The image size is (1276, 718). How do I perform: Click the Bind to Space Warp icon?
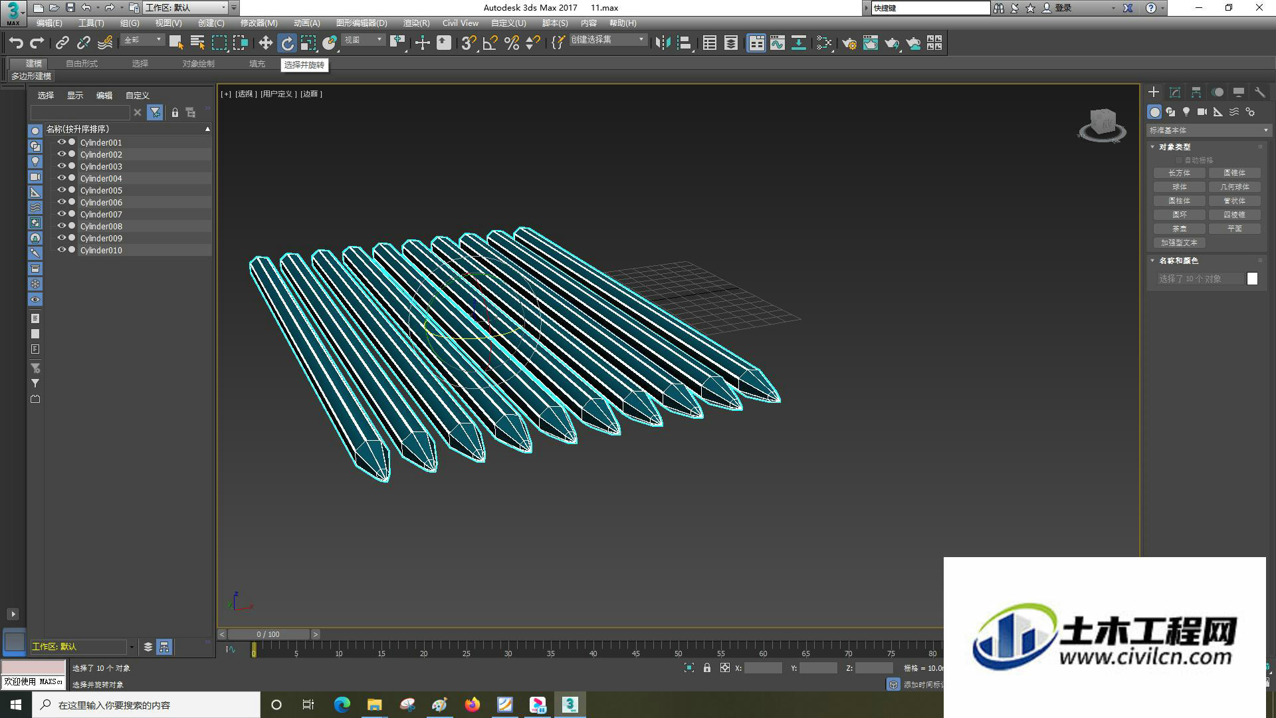coord(104,43)
